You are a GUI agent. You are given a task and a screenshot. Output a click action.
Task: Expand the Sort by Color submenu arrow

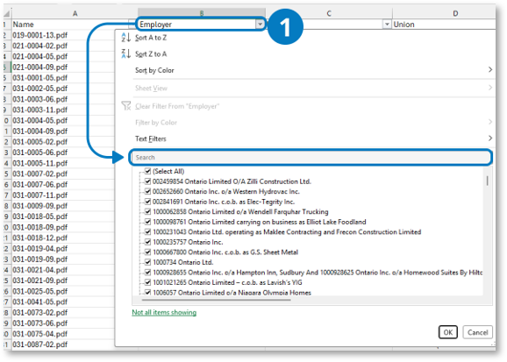490,69
